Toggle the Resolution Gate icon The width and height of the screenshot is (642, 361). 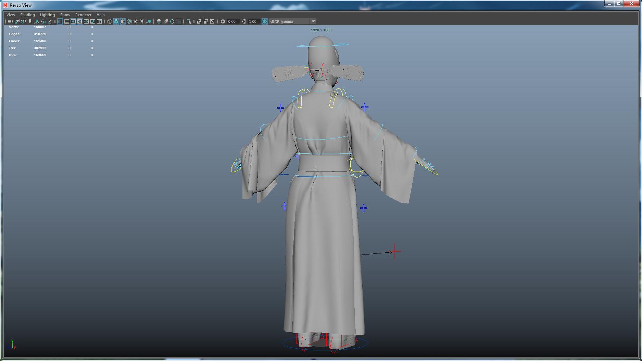(73, 21)
